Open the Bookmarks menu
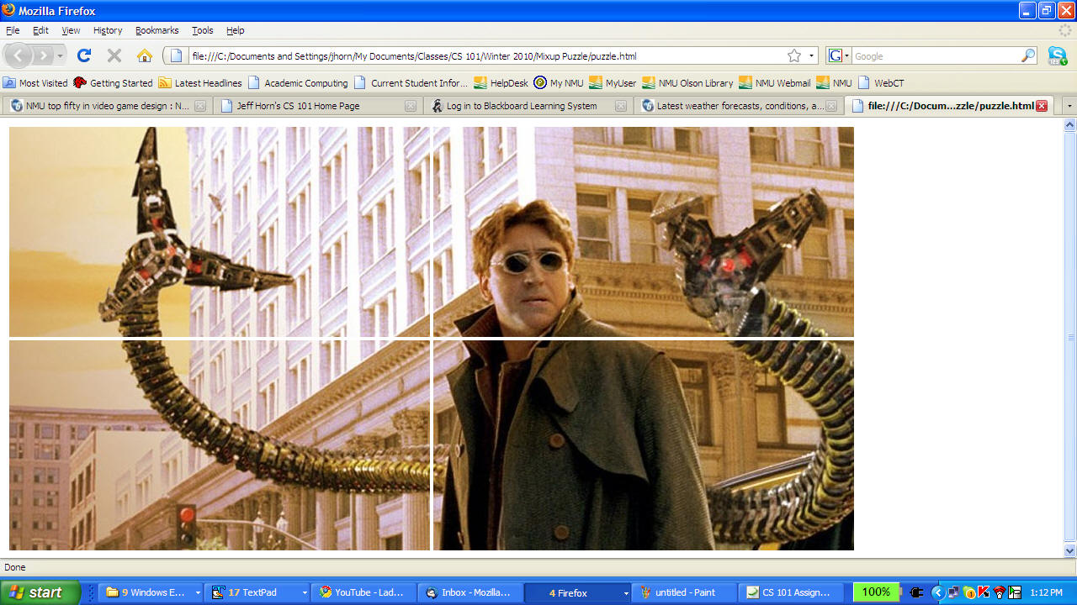Viewport: 1077px width, 605px height. point(157,30)
